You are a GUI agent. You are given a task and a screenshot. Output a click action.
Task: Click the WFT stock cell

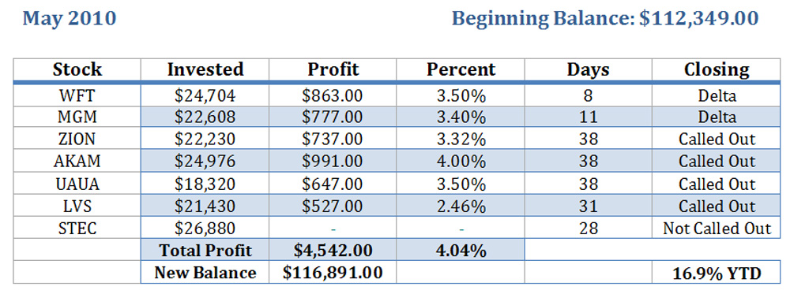[77, 95]
